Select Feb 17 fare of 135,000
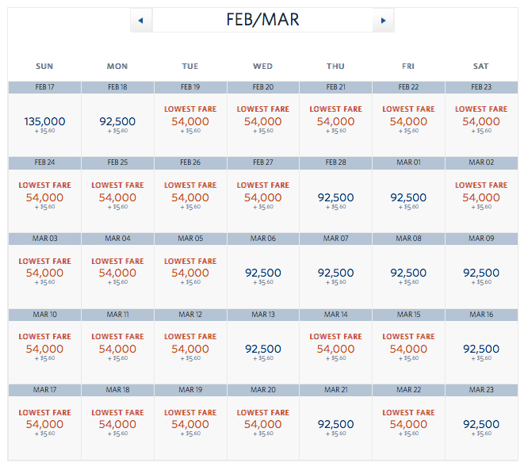This screenshot has width=528, height=470. coord(44,122)
